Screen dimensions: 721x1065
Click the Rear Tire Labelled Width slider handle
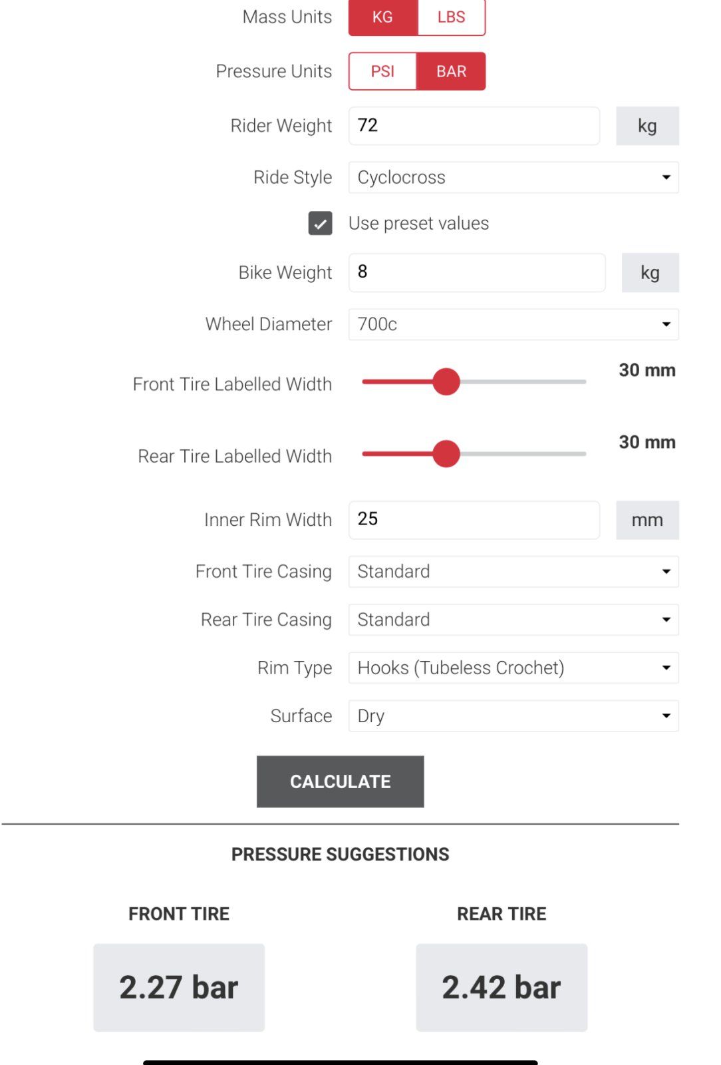point(446,454)
